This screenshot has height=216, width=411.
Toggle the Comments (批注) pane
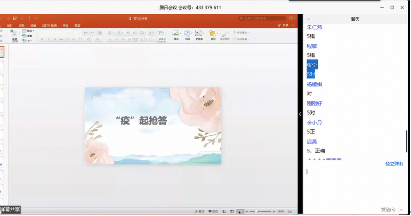tap(213, 211)
